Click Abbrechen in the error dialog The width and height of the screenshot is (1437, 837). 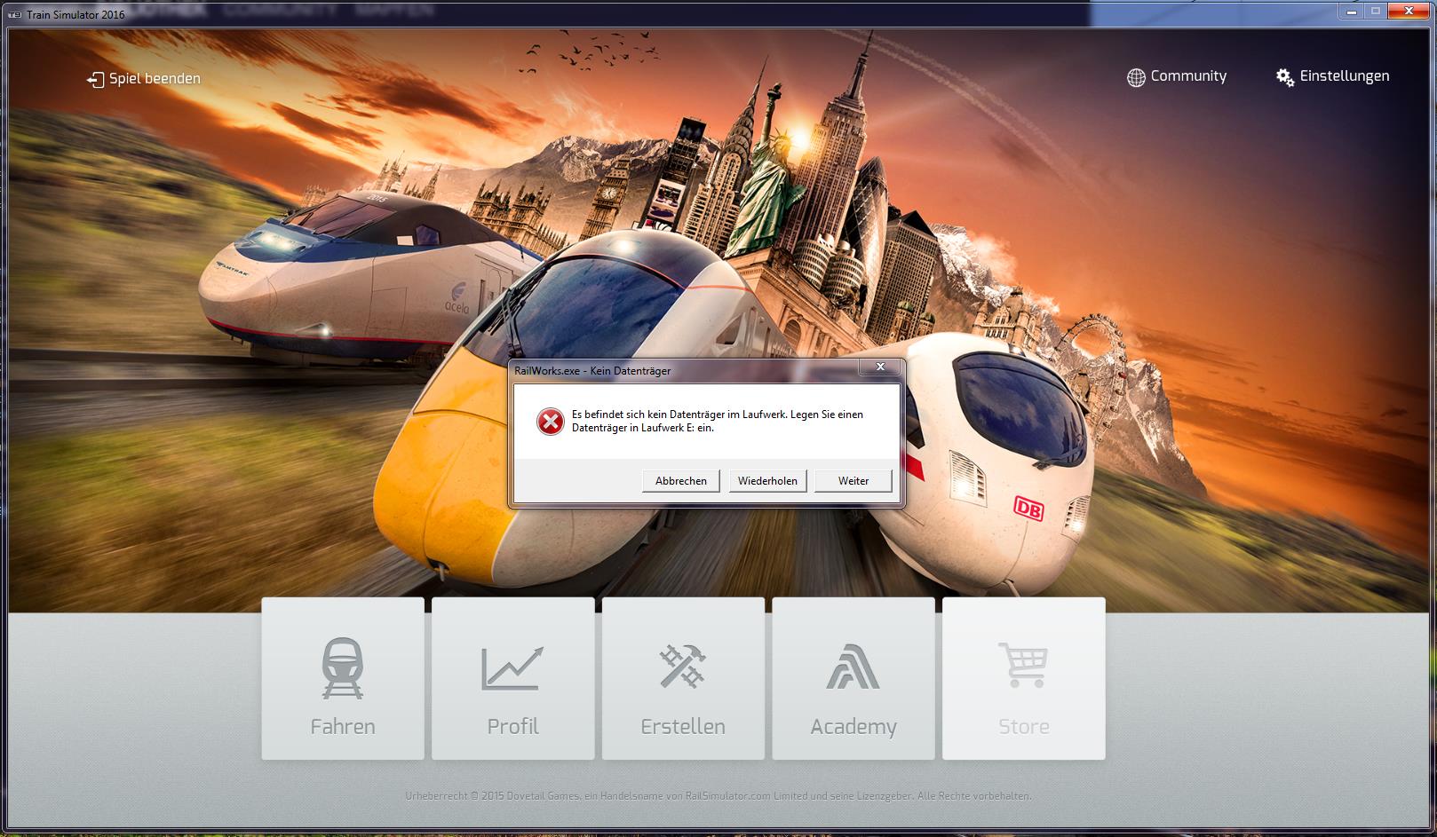681,480
